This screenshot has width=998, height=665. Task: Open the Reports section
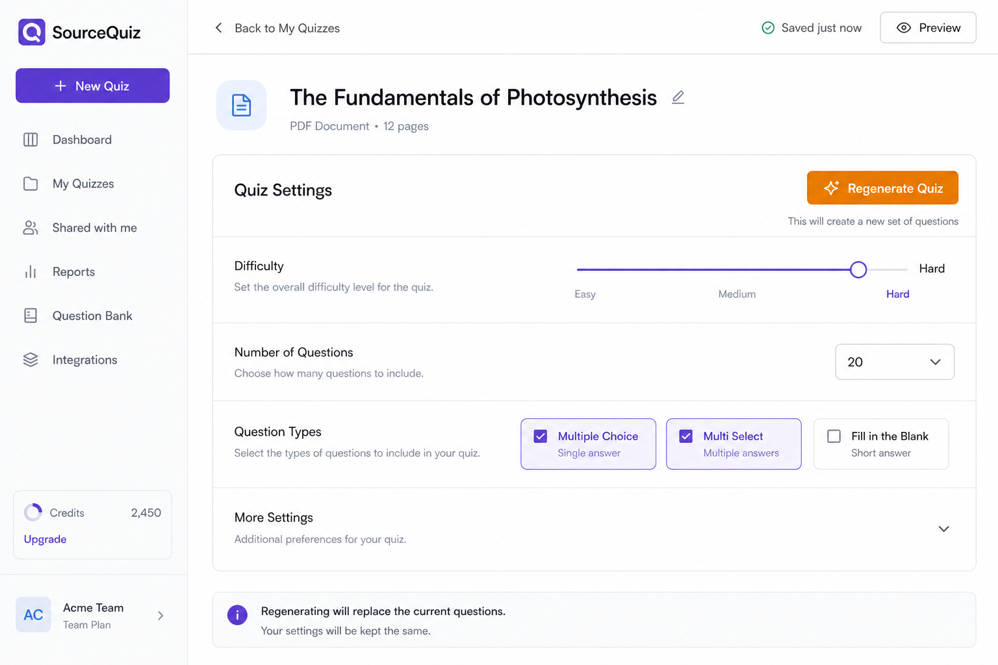click(74, 272)
